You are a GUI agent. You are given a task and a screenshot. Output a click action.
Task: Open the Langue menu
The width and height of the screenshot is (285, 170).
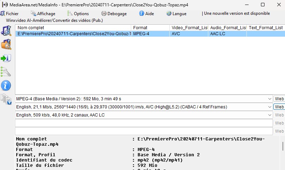[x=176, y=14]
